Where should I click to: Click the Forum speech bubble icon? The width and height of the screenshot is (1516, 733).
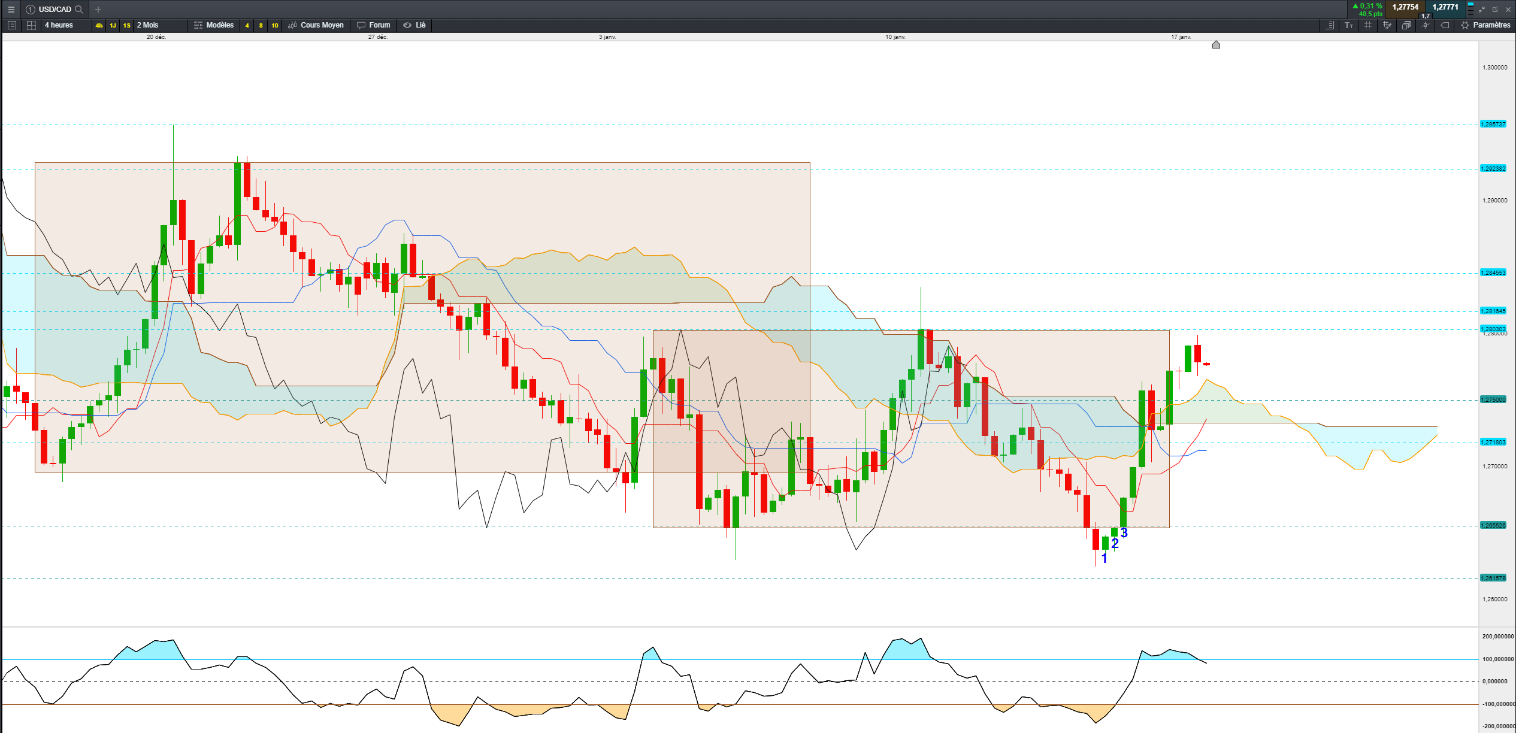tap(361, 25)
